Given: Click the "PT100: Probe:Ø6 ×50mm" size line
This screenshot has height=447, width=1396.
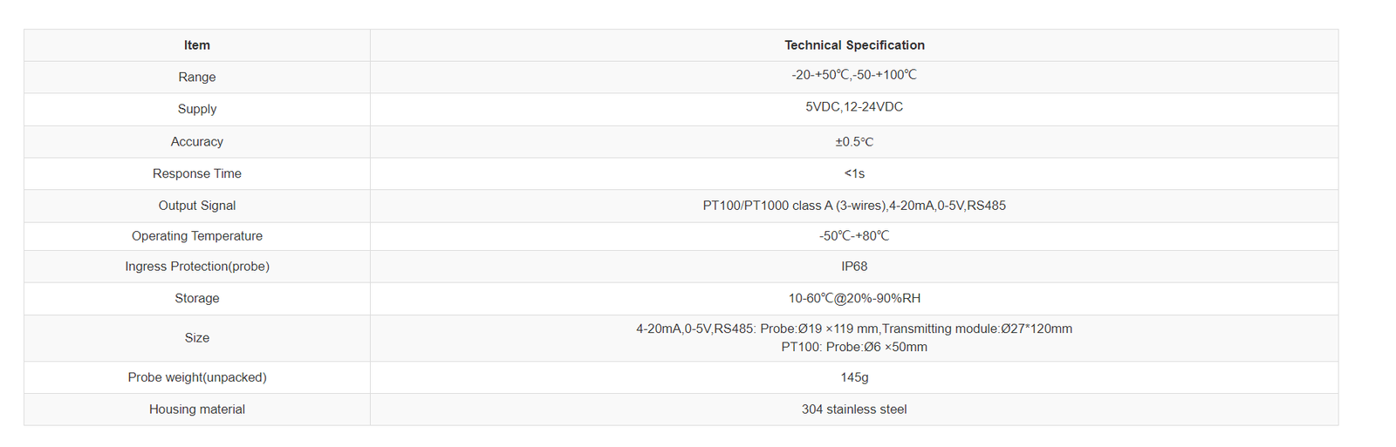Looking at the screenshot, I should pos(854,347).
